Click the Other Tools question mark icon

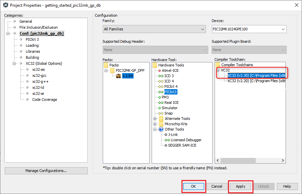coord(161,129)
